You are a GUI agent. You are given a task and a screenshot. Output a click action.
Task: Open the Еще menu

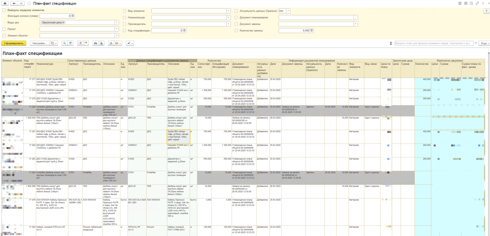(485, 43)
